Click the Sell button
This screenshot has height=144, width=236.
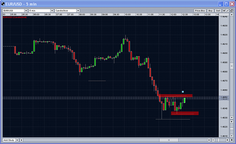click(x=218, y=11)
